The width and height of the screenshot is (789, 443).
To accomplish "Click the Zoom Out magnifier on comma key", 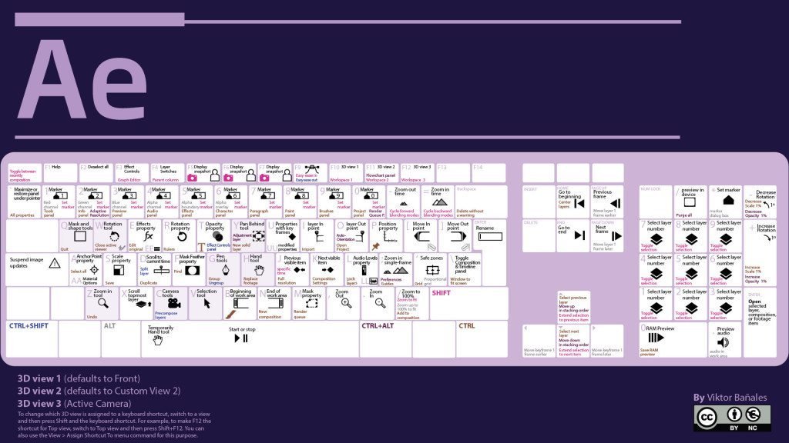I will coord(346,303).
